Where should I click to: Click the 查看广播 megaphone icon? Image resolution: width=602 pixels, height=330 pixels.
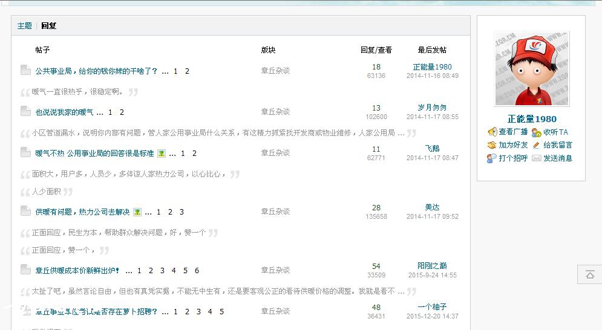(x=492, y=132)
